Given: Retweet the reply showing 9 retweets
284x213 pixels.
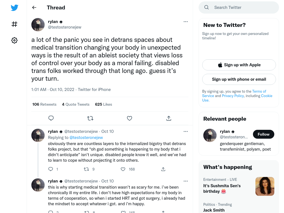Looking at the screenshot, I should click(87, 169).
